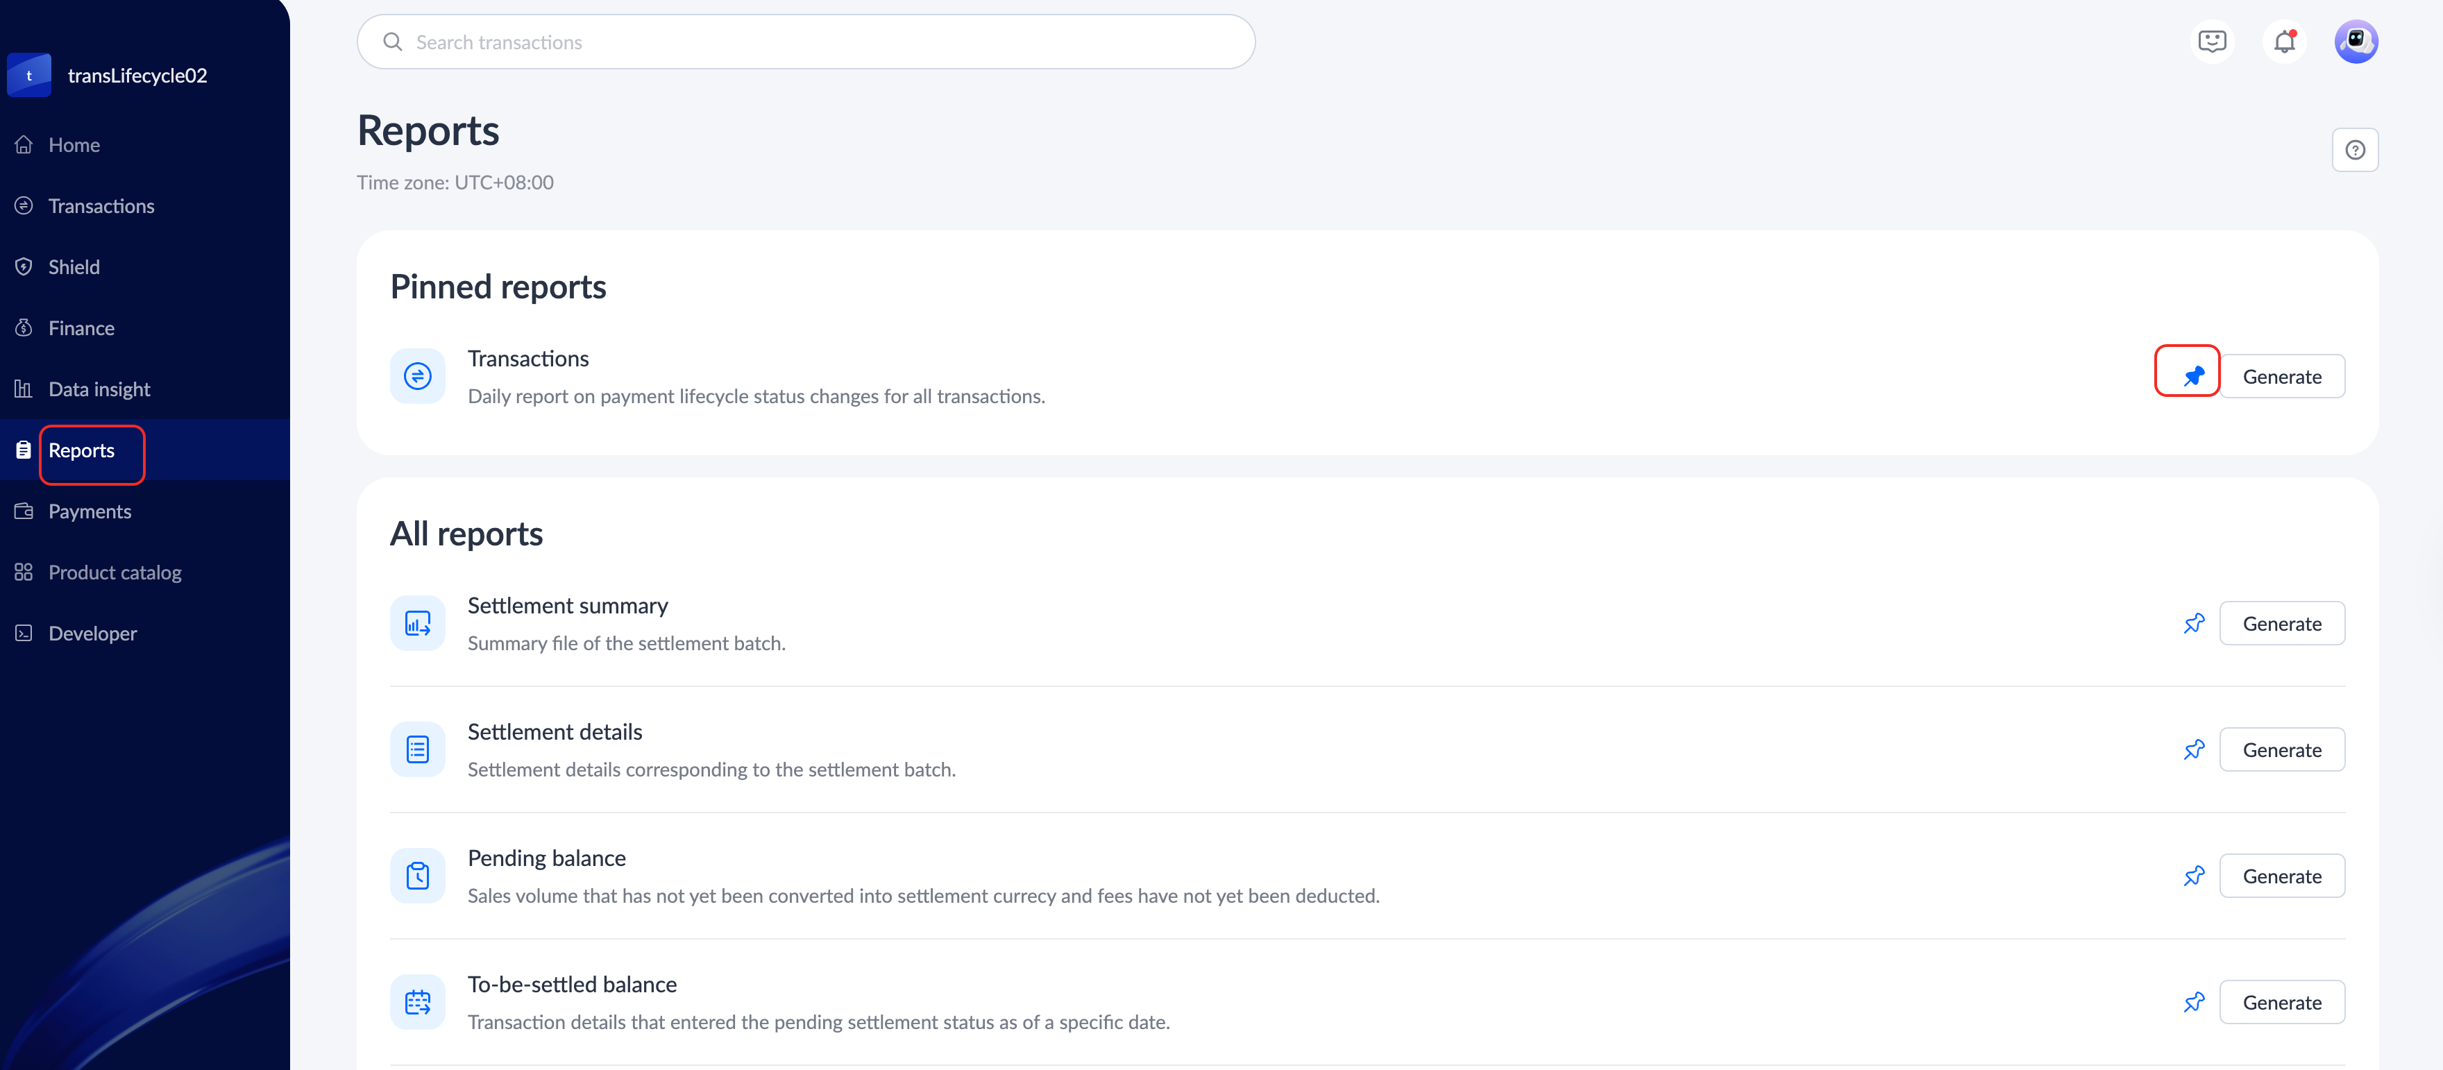
Task: Open the Developer sidebar item
Action: tap(92, 634)
